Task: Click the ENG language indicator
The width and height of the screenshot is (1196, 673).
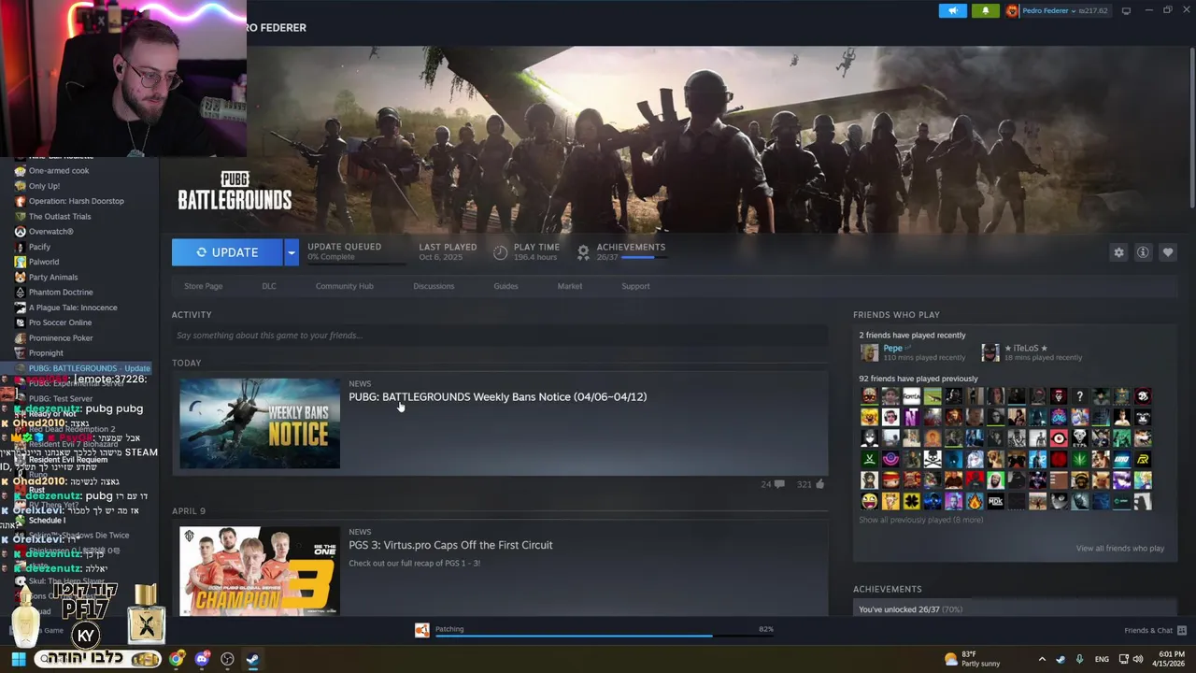Action: (1102, 659)
